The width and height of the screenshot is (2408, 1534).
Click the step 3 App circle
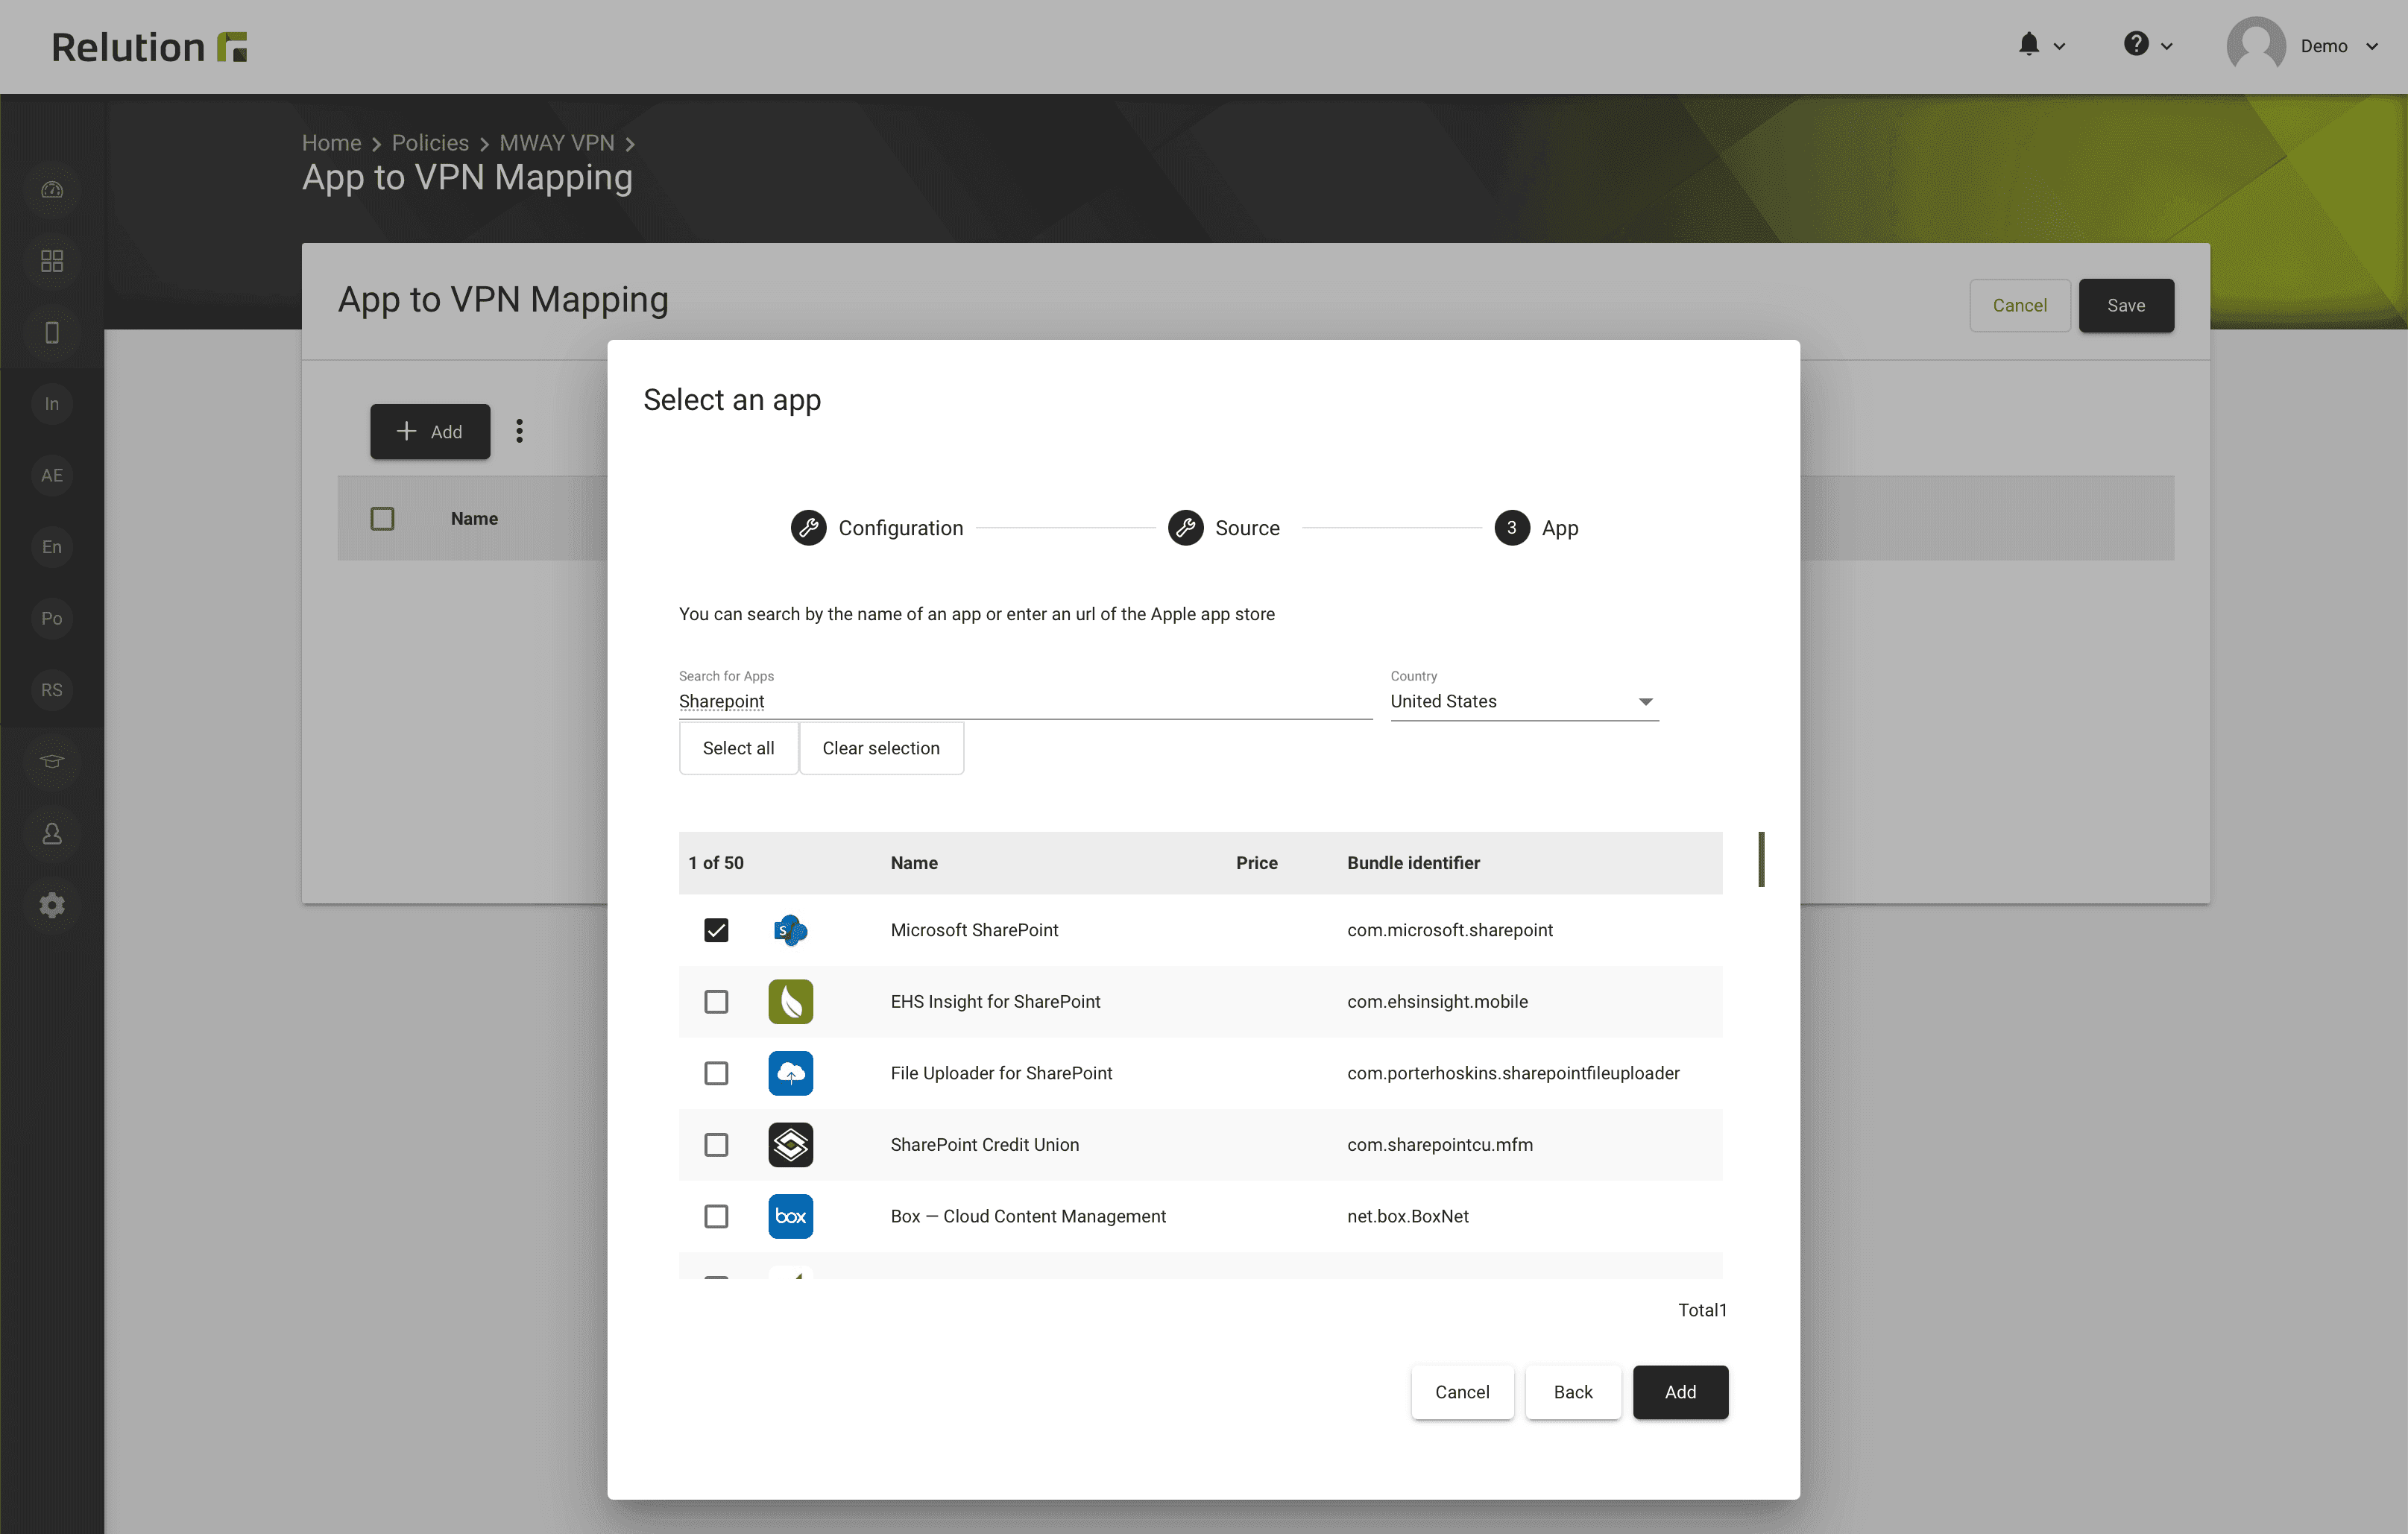click(1512, 528)
